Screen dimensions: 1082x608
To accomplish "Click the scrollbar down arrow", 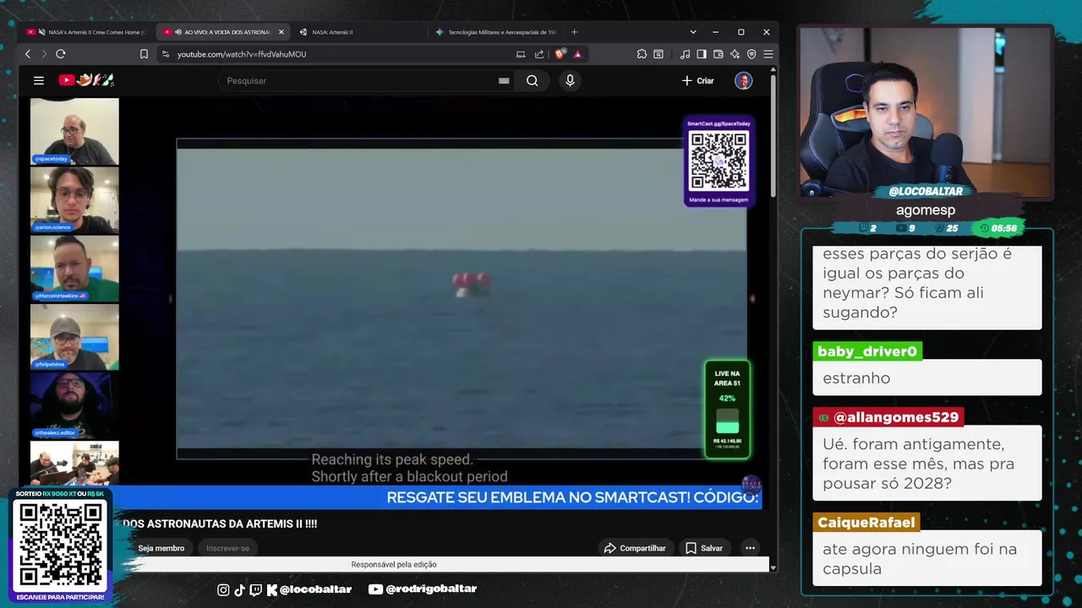I will coord(773,567).
